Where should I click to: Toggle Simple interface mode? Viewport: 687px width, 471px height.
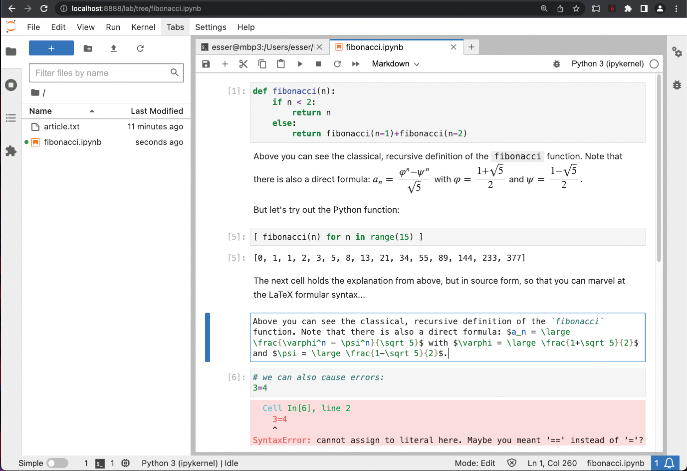[x=57, y=463]
